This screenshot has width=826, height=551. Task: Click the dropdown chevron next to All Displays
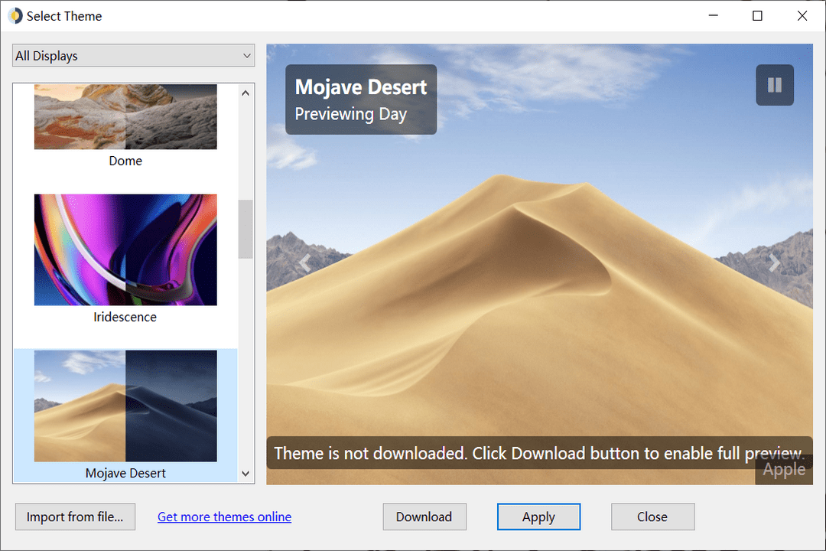[246, 55]
